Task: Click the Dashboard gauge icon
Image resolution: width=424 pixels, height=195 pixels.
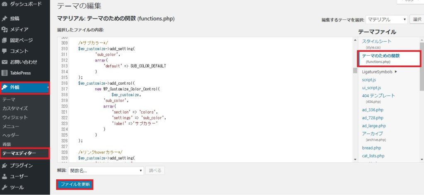Action: pos(4,4)
